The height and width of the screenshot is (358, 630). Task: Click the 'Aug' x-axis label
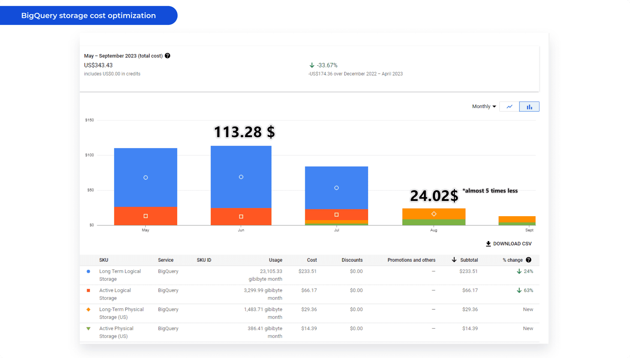coord(434,230)
